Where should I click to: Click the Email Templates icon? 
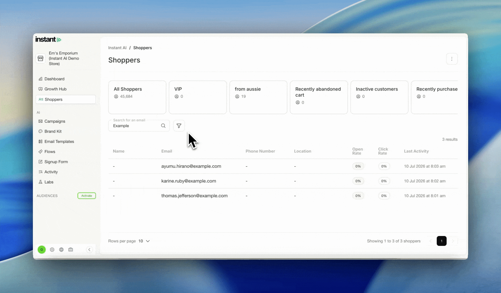pyautogui.click(x=40, y=141)
